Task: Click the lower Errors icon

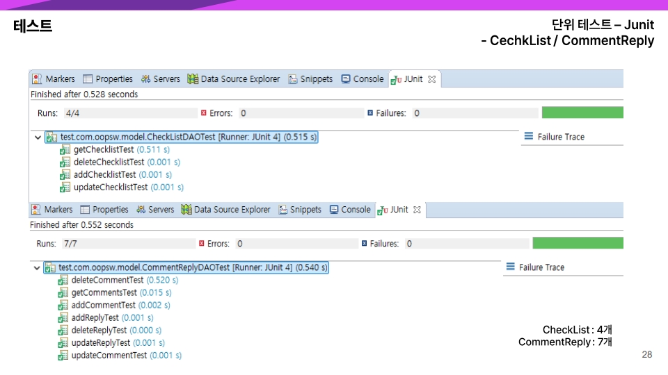Action: pyautogui.click(x=202, y=243)
